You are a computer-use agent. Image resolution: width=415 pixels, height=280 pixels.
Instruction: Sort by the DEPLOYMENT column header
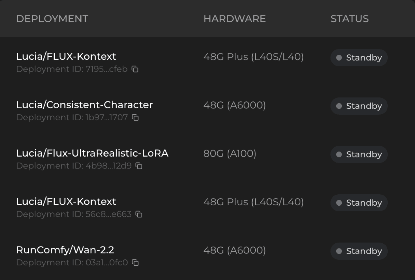(x=52, y=19)
